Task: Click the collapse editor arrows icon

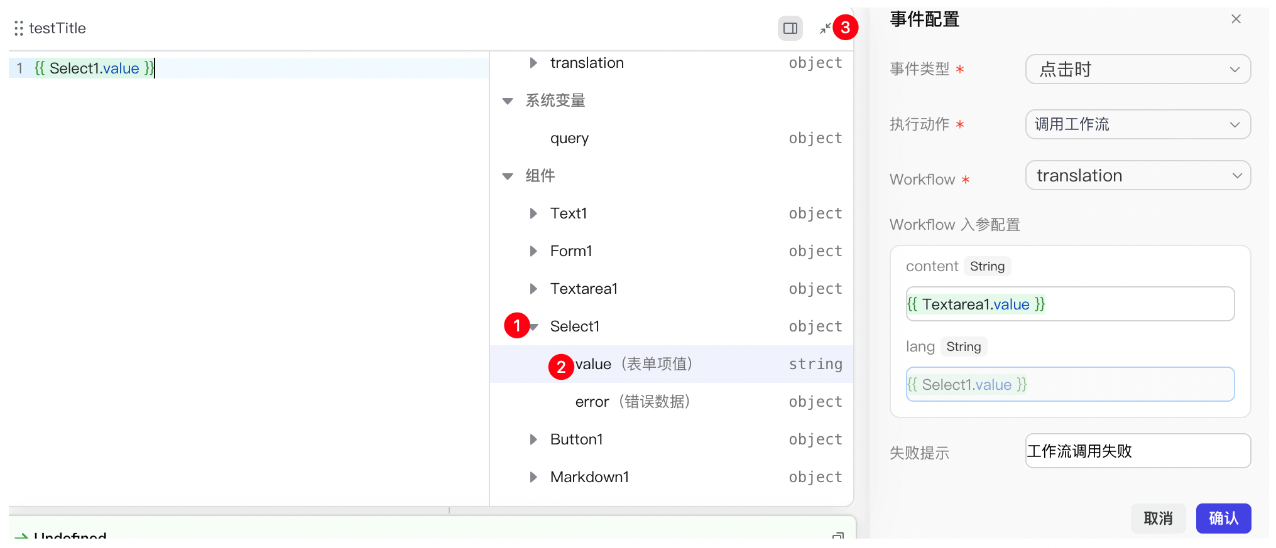Action: [825, 28]
